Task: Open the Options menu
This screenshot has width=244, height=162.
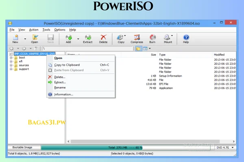Action: coord(60,30)
